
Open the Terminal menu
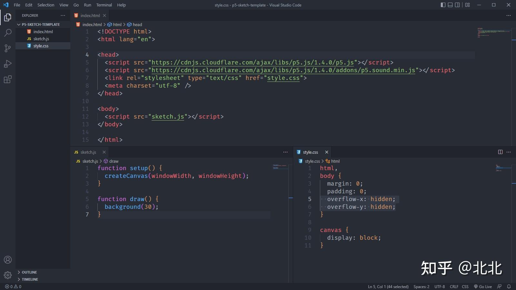[x=104, y=5]
